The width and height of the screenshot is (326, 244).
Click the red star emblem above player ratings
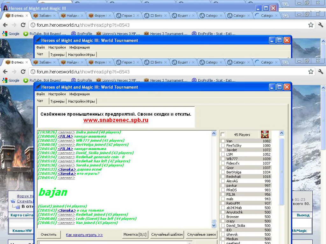click(x=265, y=134)
